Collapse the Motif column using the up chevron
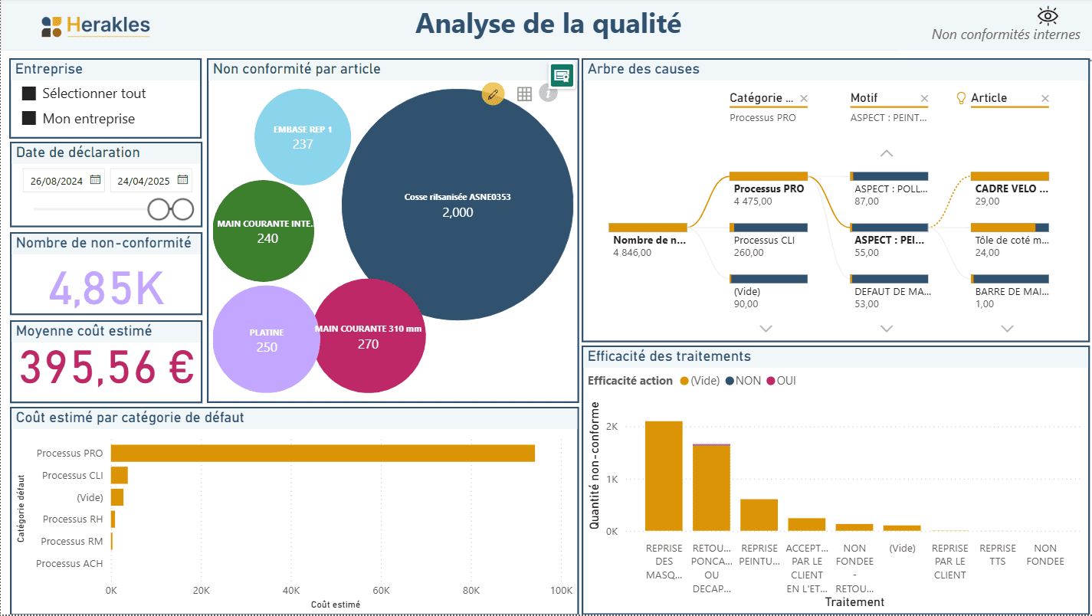This screenshot has height=616, width=1092. 887,152
